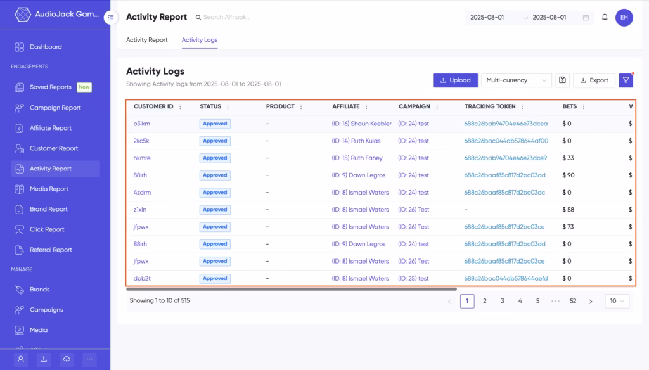Open Dashboard from the sidebar
Screen dimensions: 649x370
[x=46, y=47]
